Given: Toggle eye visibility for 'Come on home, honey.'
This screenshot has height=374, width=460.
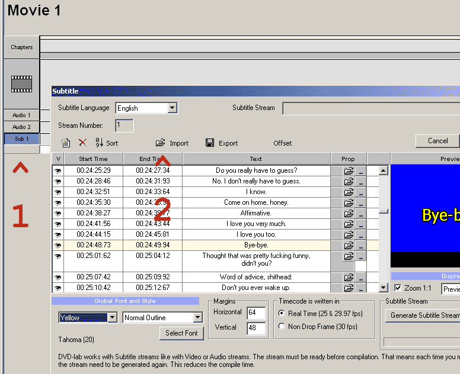Looking at the screenshot, I should (57, 202).
